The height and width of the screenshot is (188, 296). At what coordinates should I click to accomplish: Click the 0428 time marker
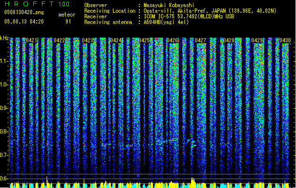[x=229, y=40]
